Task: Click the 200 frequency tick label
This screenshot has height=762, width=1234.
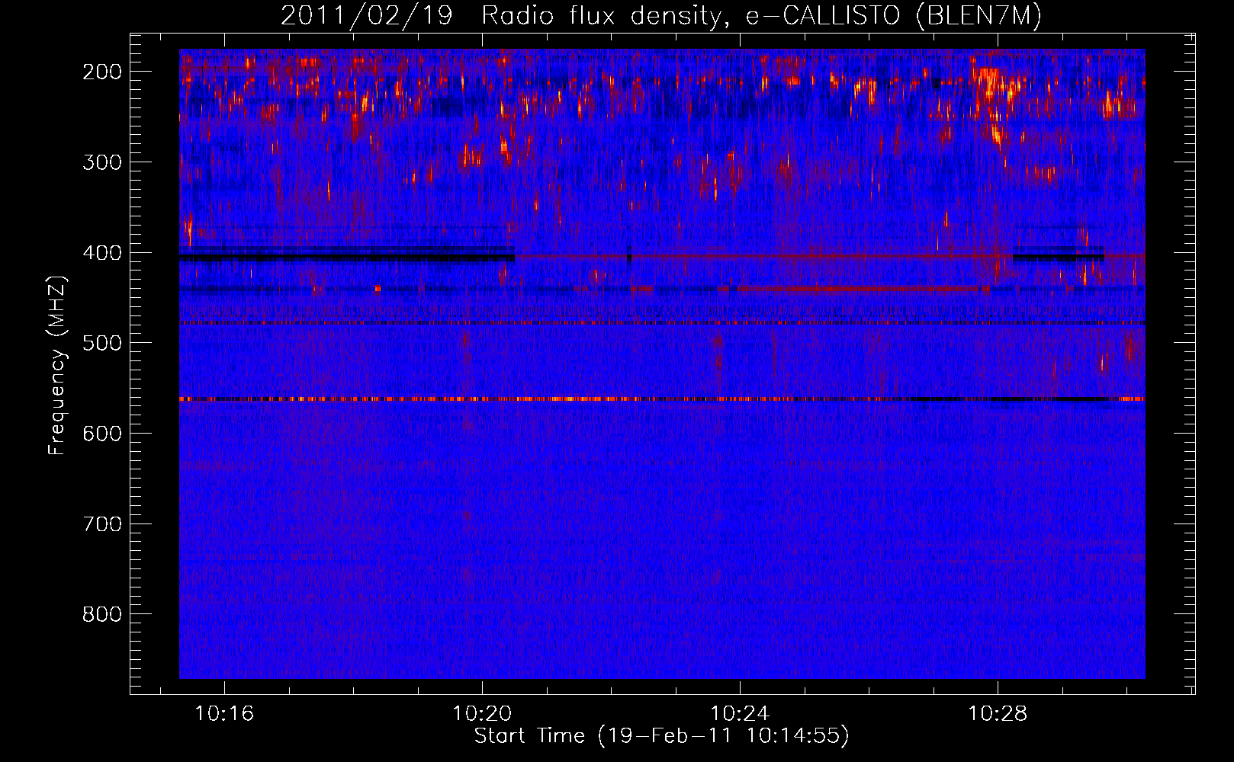Action: point(102,72)
